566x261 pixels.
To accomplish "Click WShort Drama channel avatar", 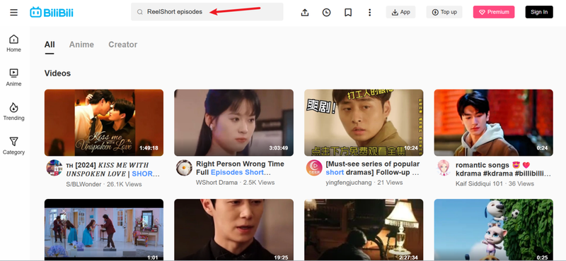I will pyautogui.click(x=184, y=168).
